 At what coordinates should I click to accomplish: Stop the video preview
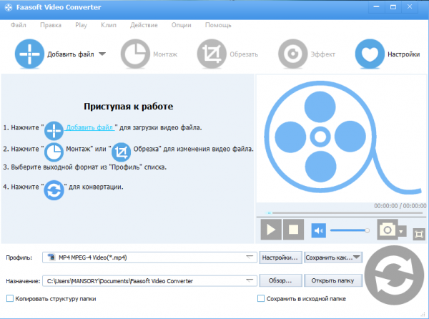293,230
